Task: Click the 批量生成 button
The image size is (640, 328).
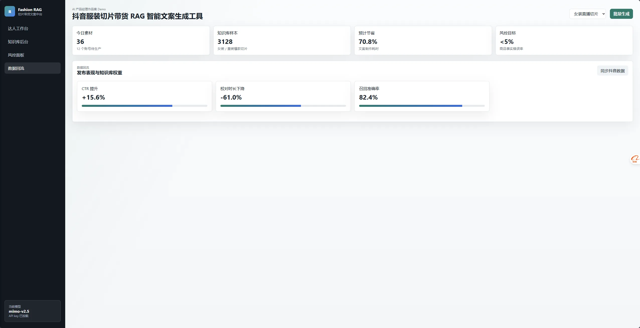Action: coord(621,14)
